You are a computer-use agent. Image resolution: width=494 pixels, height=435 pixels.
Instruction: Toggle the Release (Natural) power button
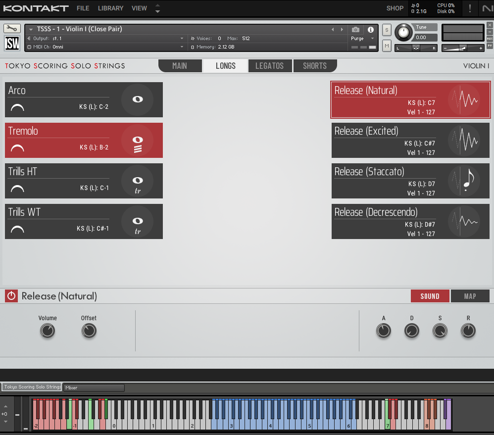(11, 296)
